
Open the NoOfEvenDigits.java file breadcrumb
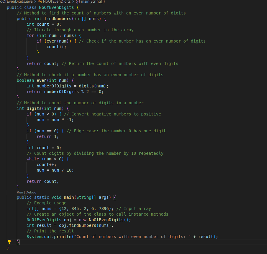[17, 2]
